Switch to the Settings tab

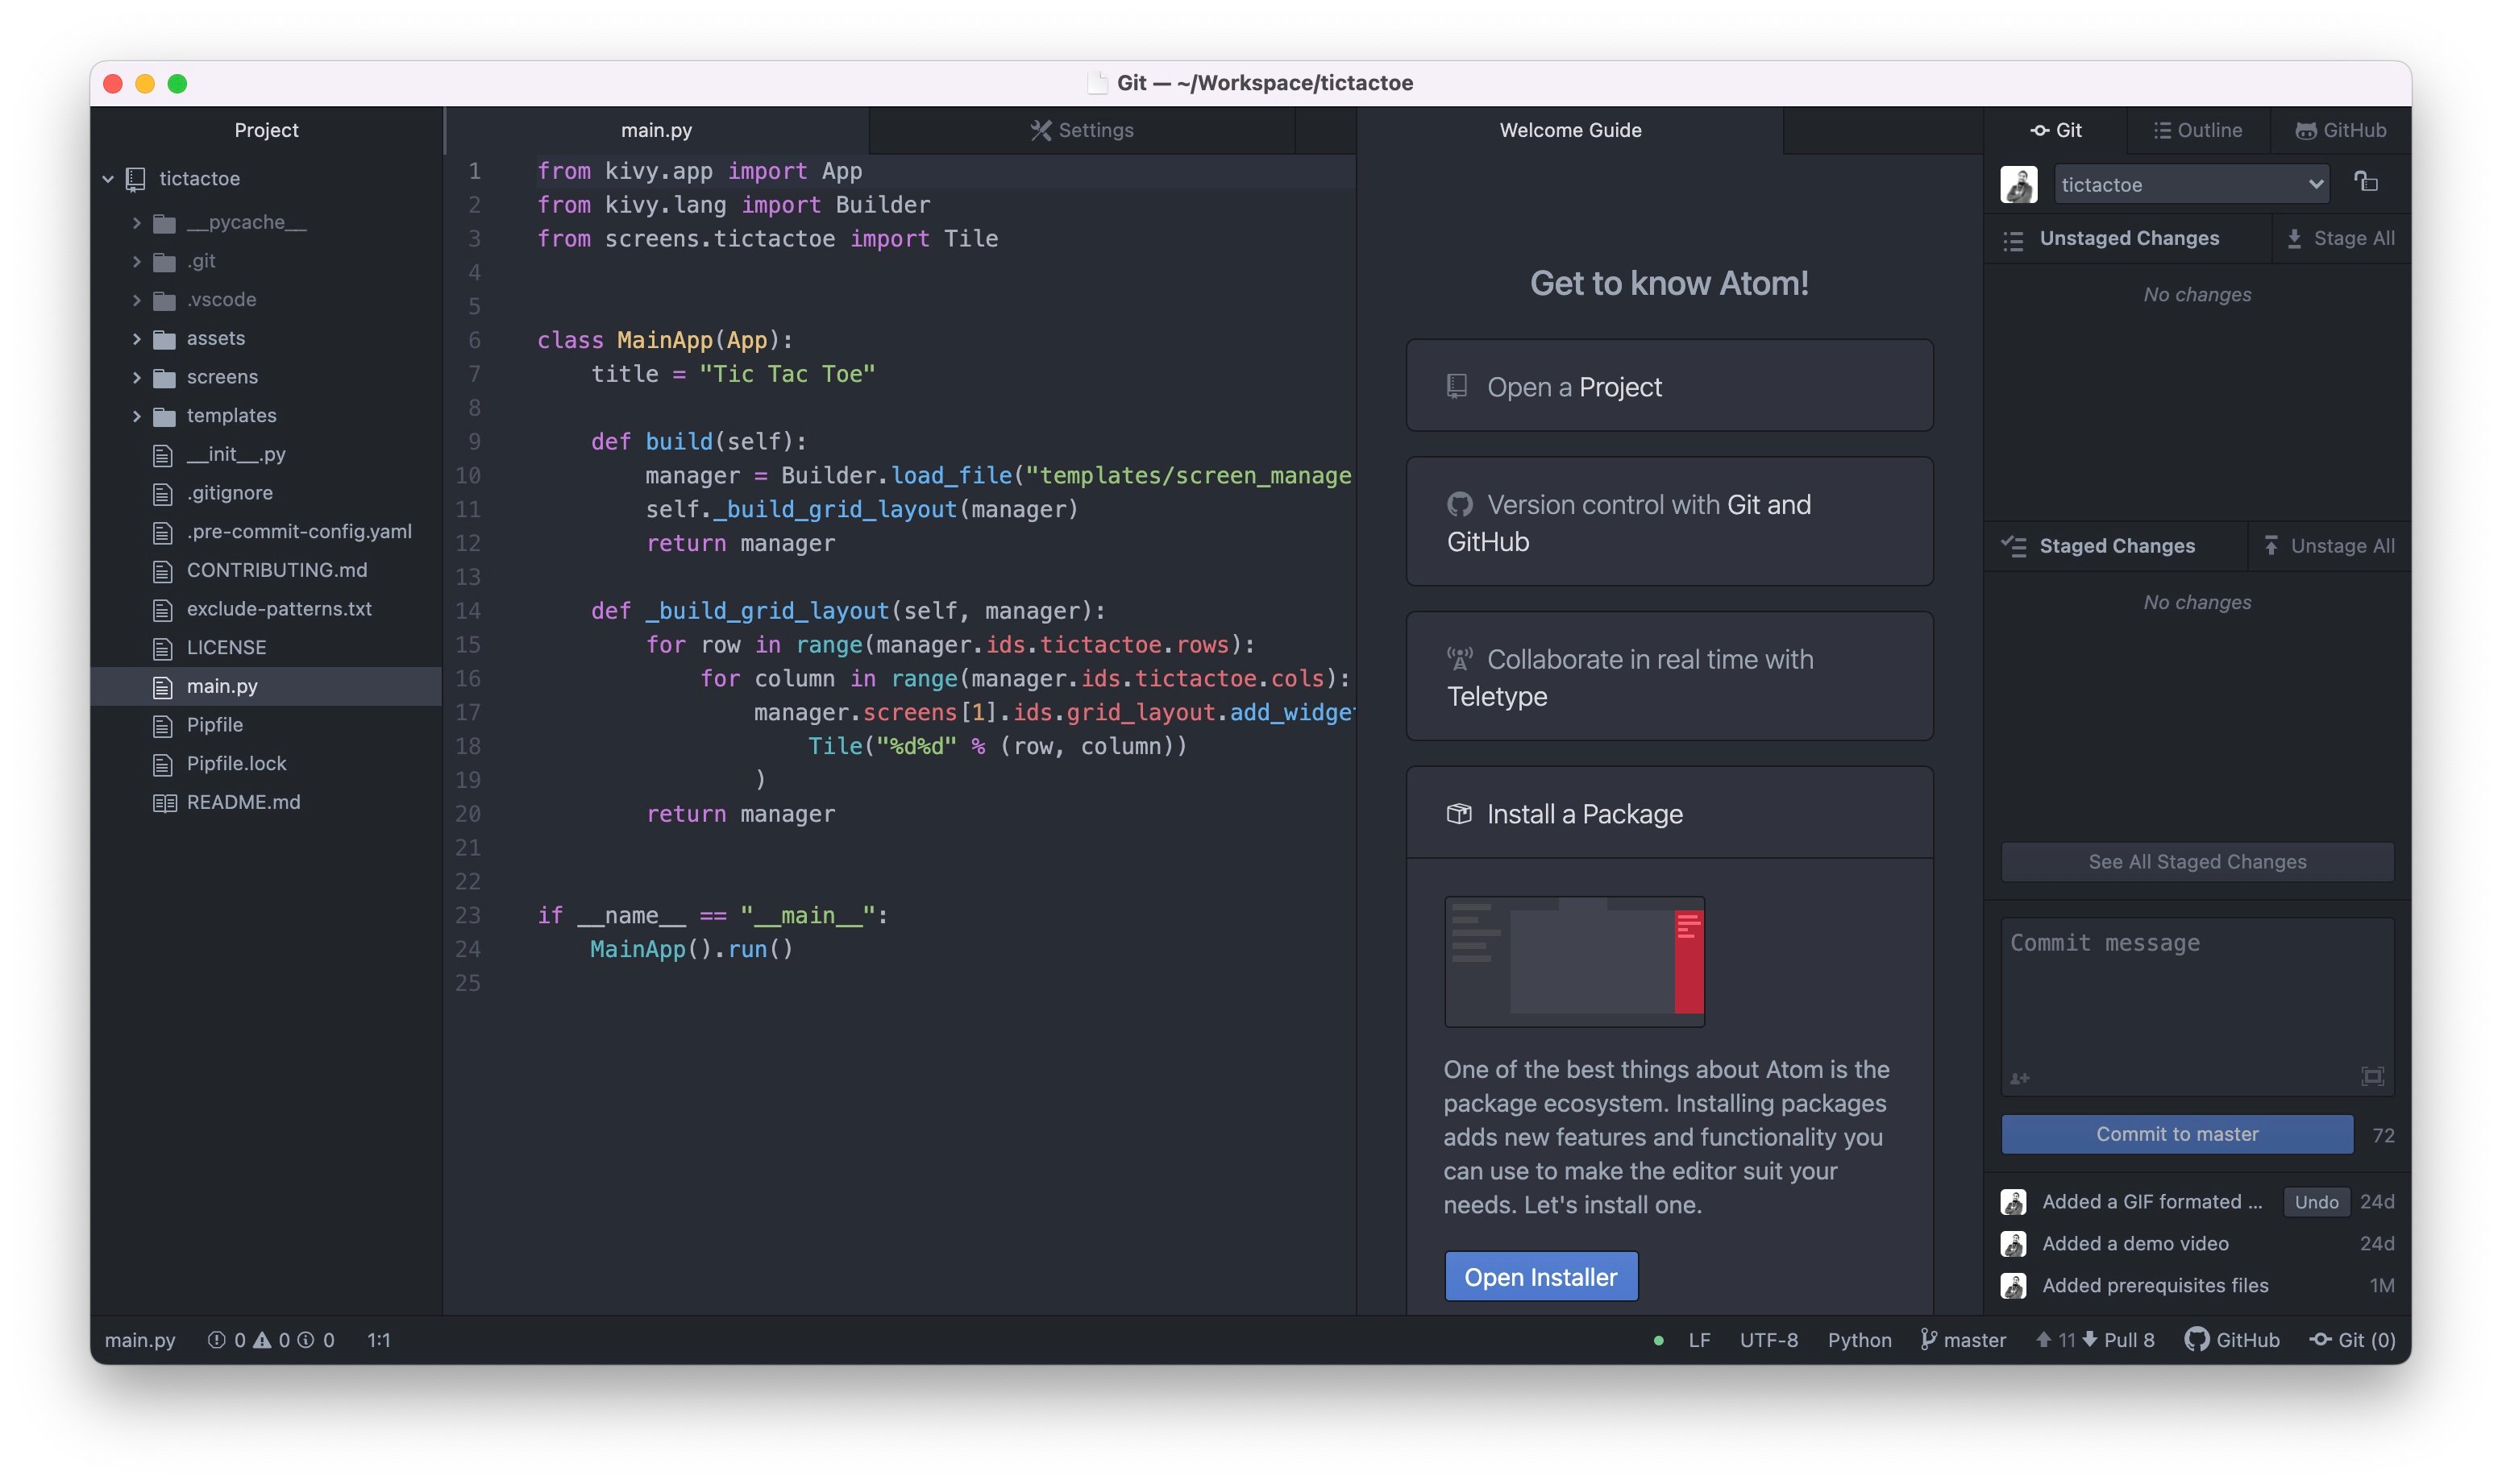[1083, 130]
